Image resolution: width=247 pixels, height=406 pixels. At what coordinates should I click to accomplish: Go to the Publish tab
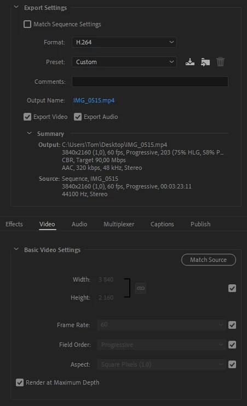pyautogui.click(x=200, y=224)
